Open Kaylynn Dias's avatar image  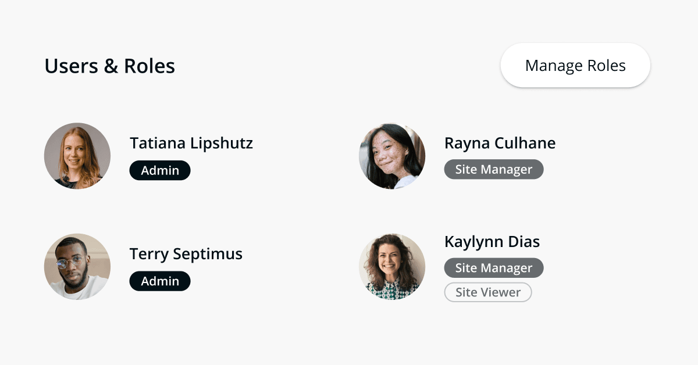pos(392,267)
